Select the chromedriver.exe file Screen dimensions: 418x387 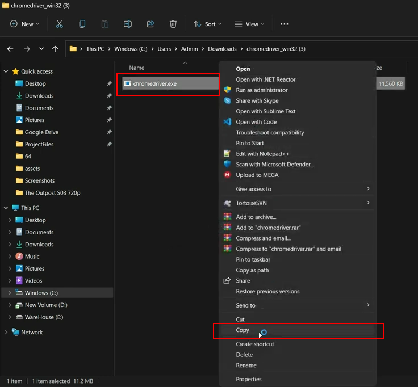pos(154,83)
